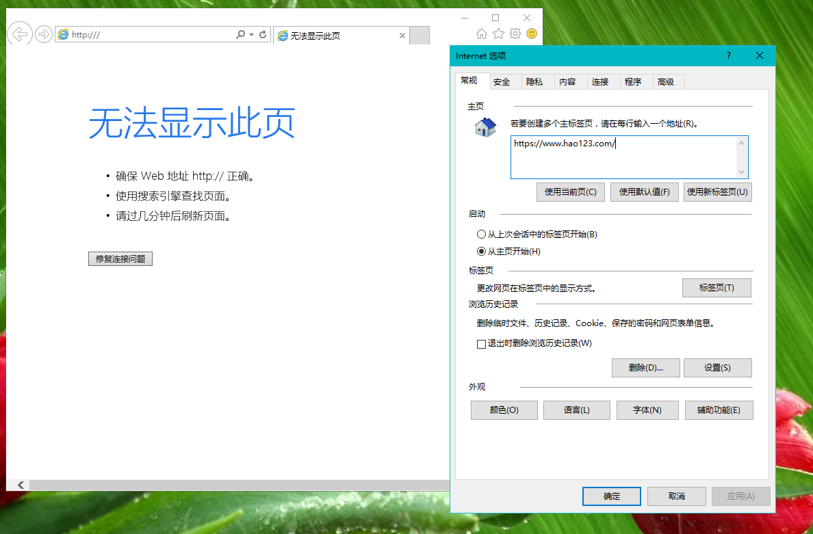Click homepage box scroll down arrow

click(741, 172)
